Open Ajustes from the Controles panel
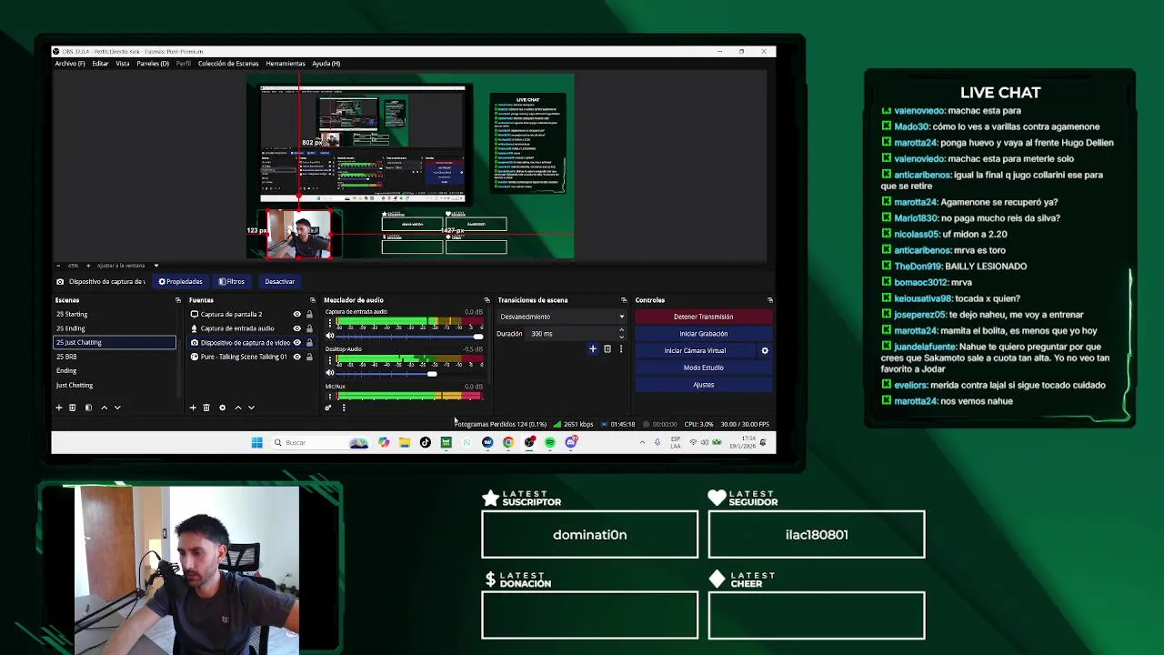1164x655 pixels. tap(703, 385)
